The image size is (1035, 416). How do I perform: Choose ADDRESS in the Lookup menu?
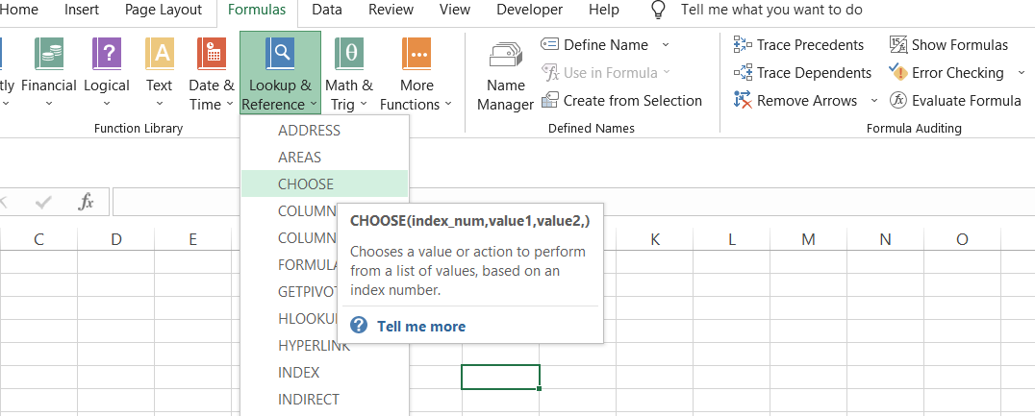tap(309, 130)
